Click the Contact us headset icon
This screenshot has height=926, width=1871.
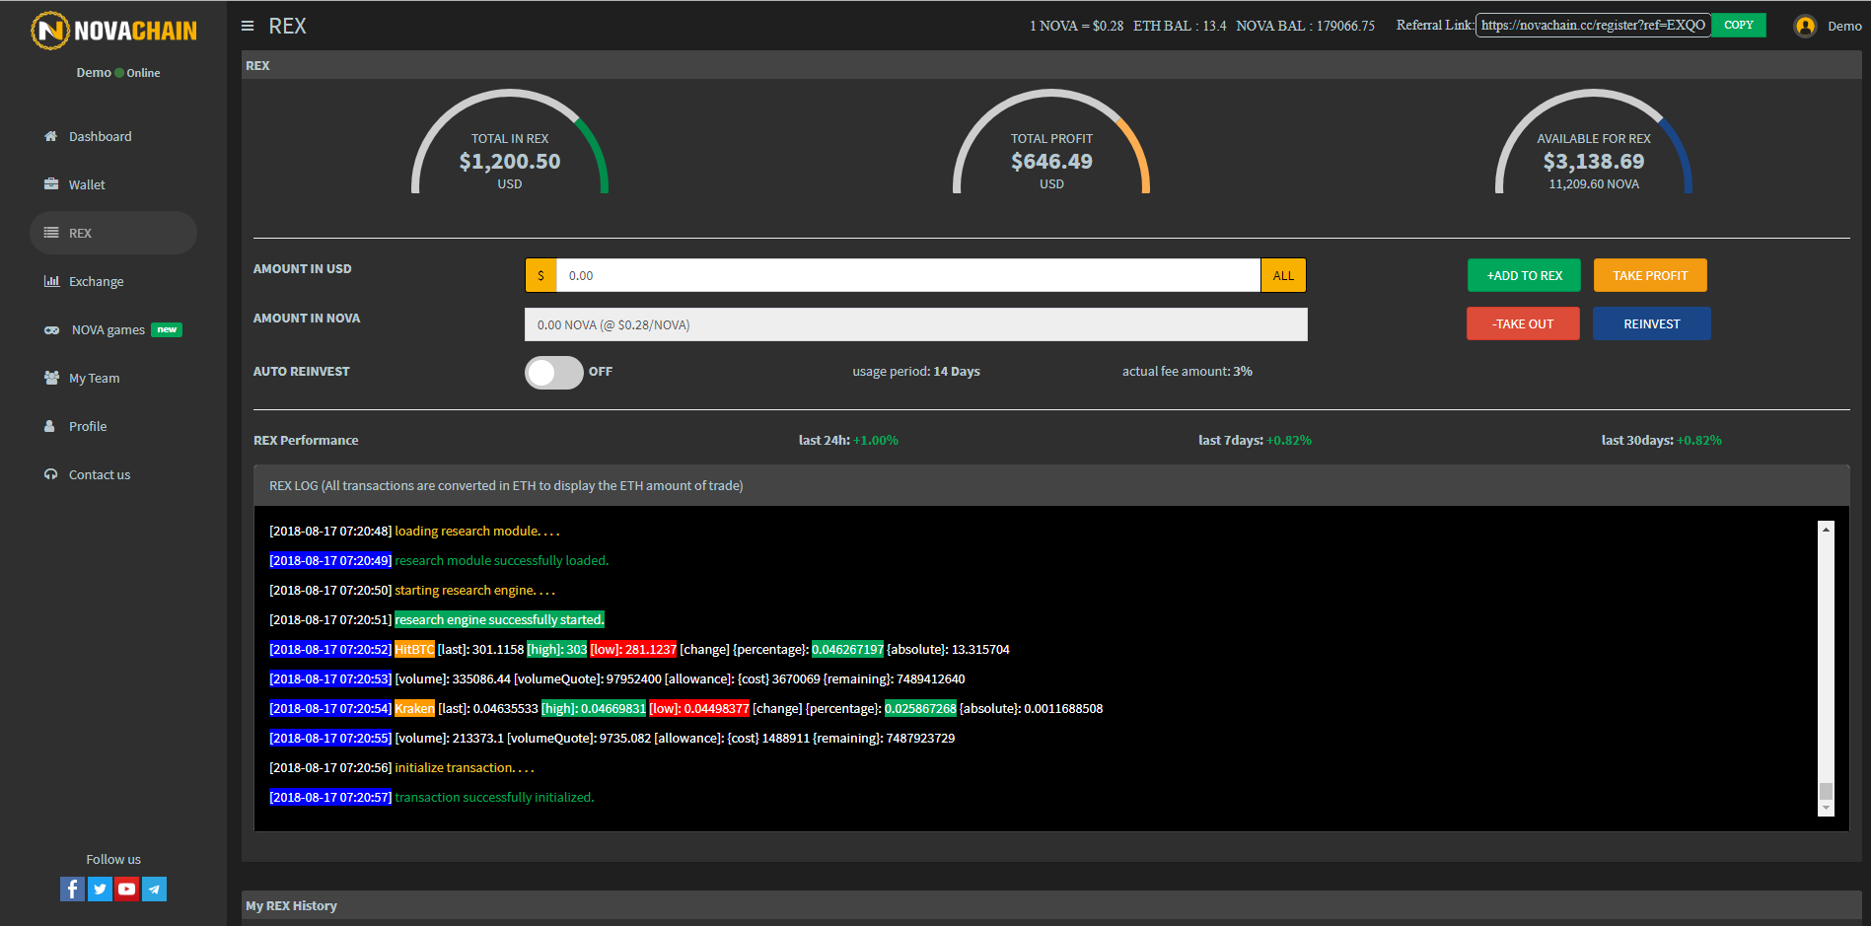[50, 474]
